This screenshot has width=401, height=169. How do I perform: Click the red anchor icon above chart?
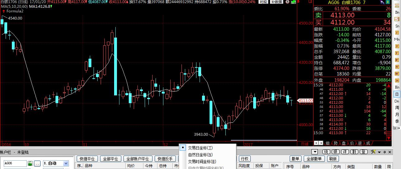298,2
